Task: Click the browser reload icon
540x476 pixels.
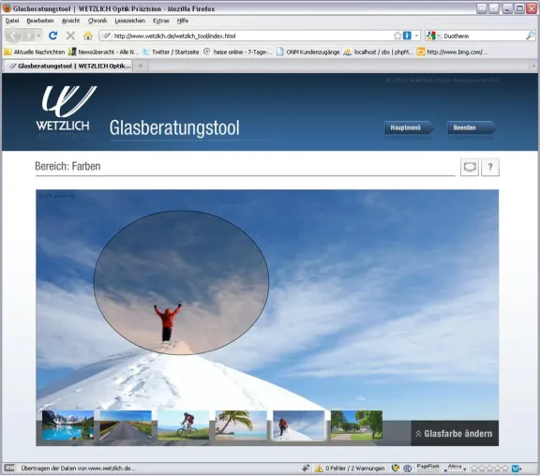Action: coord(52,36)
